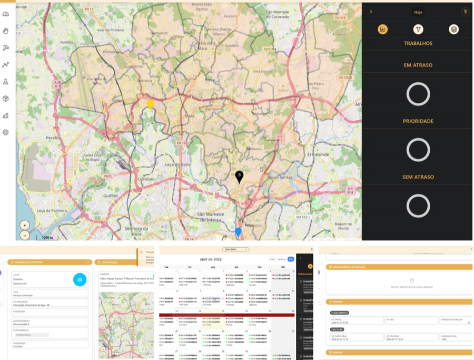This screenshot has height=360, width=474.
Task: Click the Morada address text
Action: (x=127, y=278)
